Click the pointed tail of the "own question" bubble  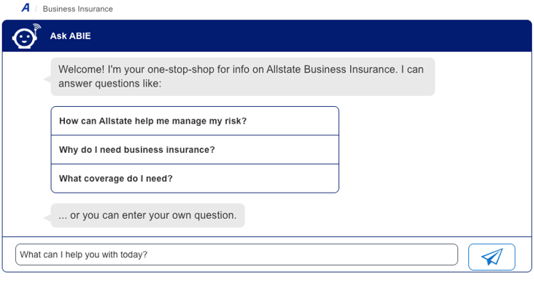[47, 217]
